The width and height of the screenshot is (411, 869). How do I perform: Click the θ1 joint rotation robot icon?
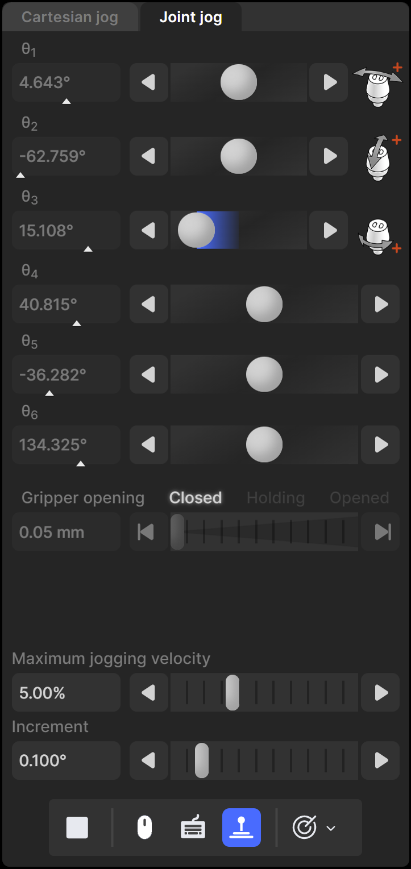point(378,84)
